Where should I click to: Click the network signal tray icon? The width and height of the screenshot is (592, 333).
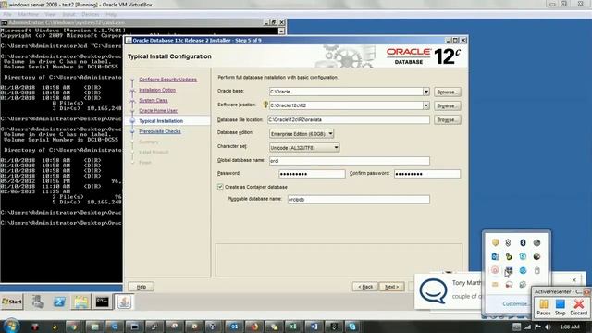[x=527, y=327]
